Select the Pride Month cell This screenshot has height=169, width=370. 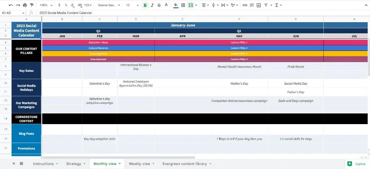click(296, 67)
